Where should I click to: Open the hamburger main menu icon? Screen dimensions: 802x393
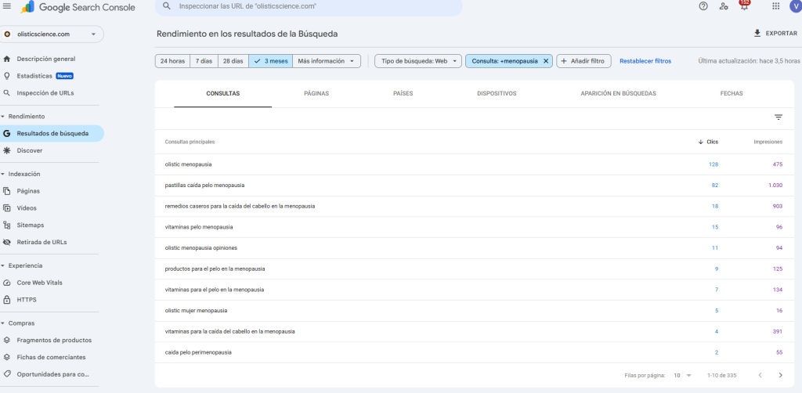tap(7, 7)
